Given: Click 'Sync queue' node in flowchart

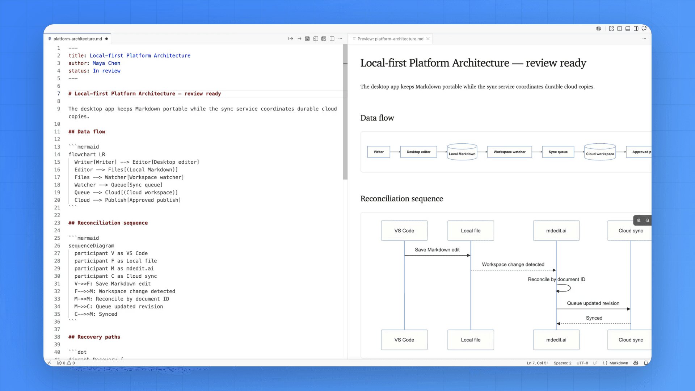Looking at the screenshot, I should click(558, 152).
